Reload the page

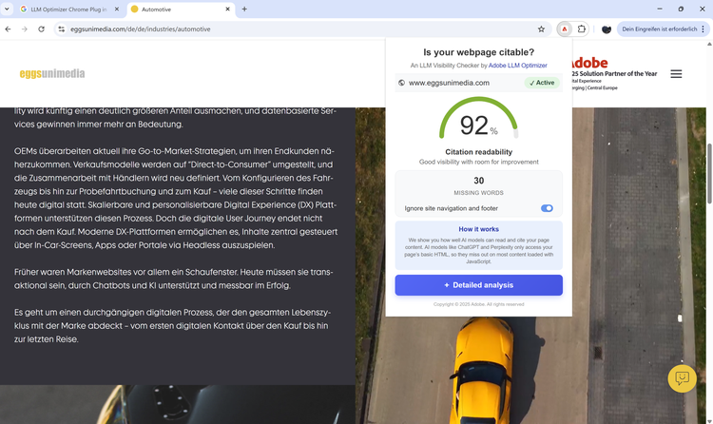pyautogui.click(x=41, y=29)
